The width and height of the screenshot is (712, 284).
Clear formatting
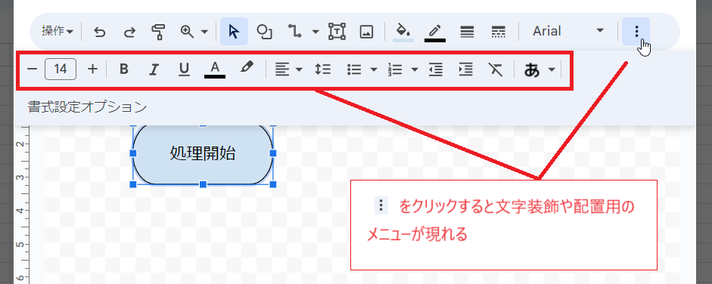pos(496,69)
